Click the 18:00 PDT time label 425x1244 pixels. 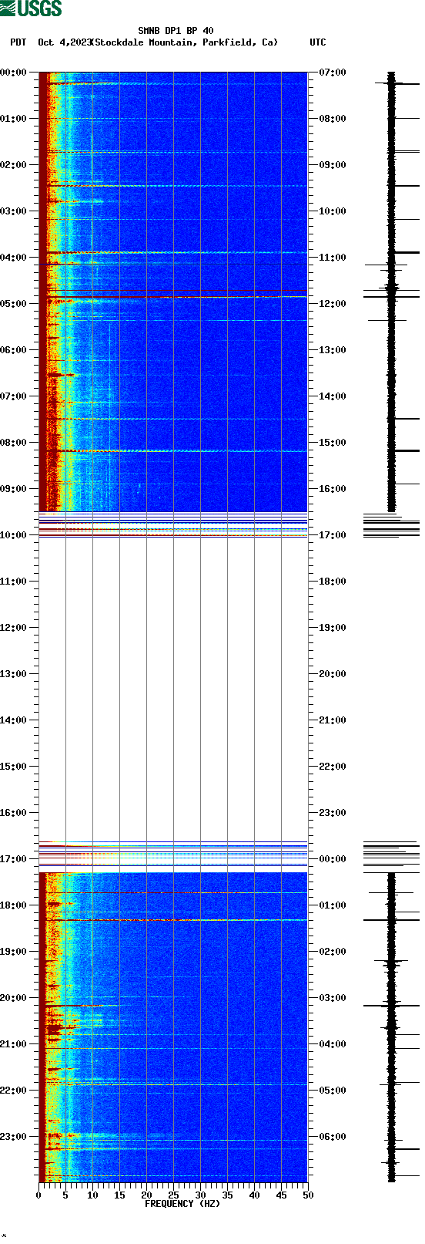13,905
